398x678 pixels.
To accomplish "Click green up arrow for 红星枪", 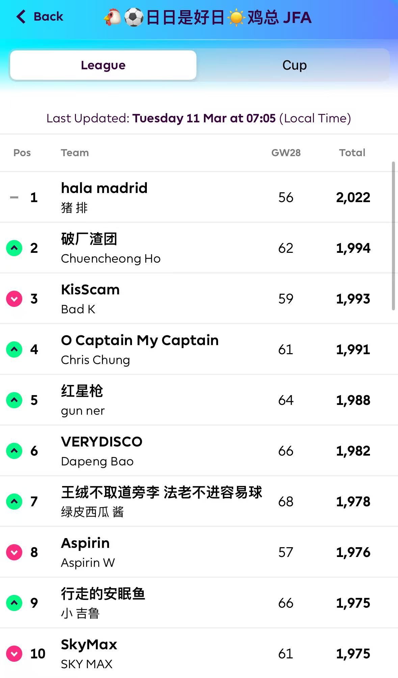I will [x=14, y=400].
